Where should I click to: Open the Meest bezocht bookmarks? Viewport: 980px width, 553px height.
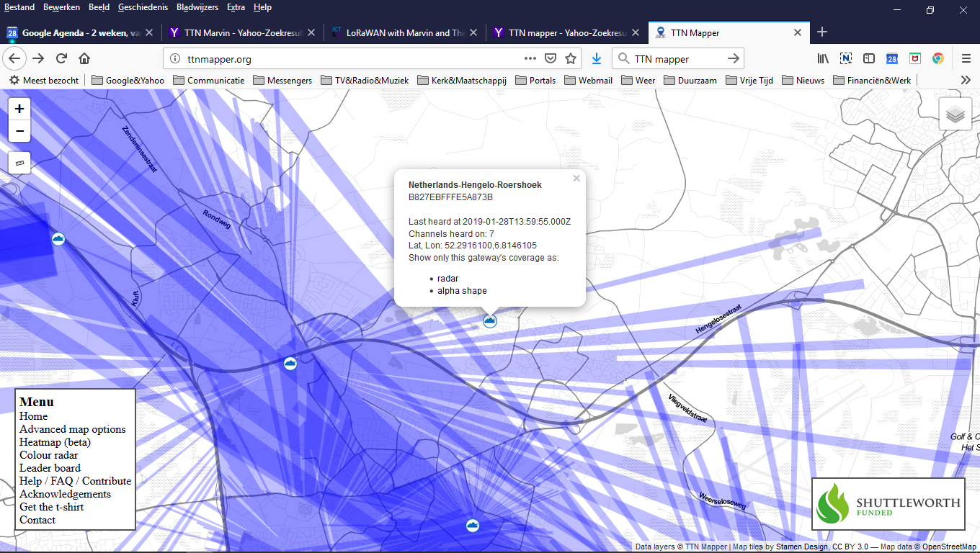[x=44, y=81]
